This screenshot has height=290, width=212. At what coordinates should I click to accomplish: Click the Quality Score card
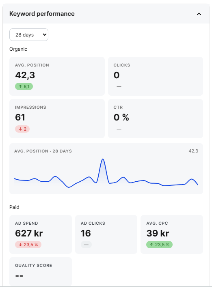[41, 271]
